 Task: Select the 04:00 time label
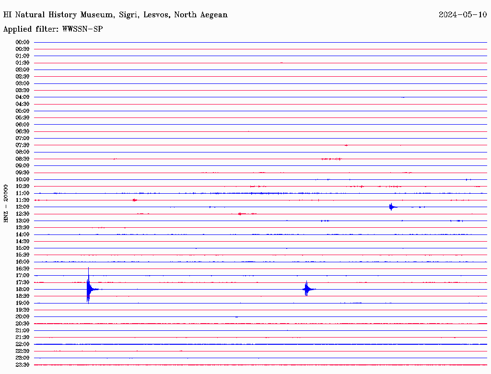[x=23, y=97]
